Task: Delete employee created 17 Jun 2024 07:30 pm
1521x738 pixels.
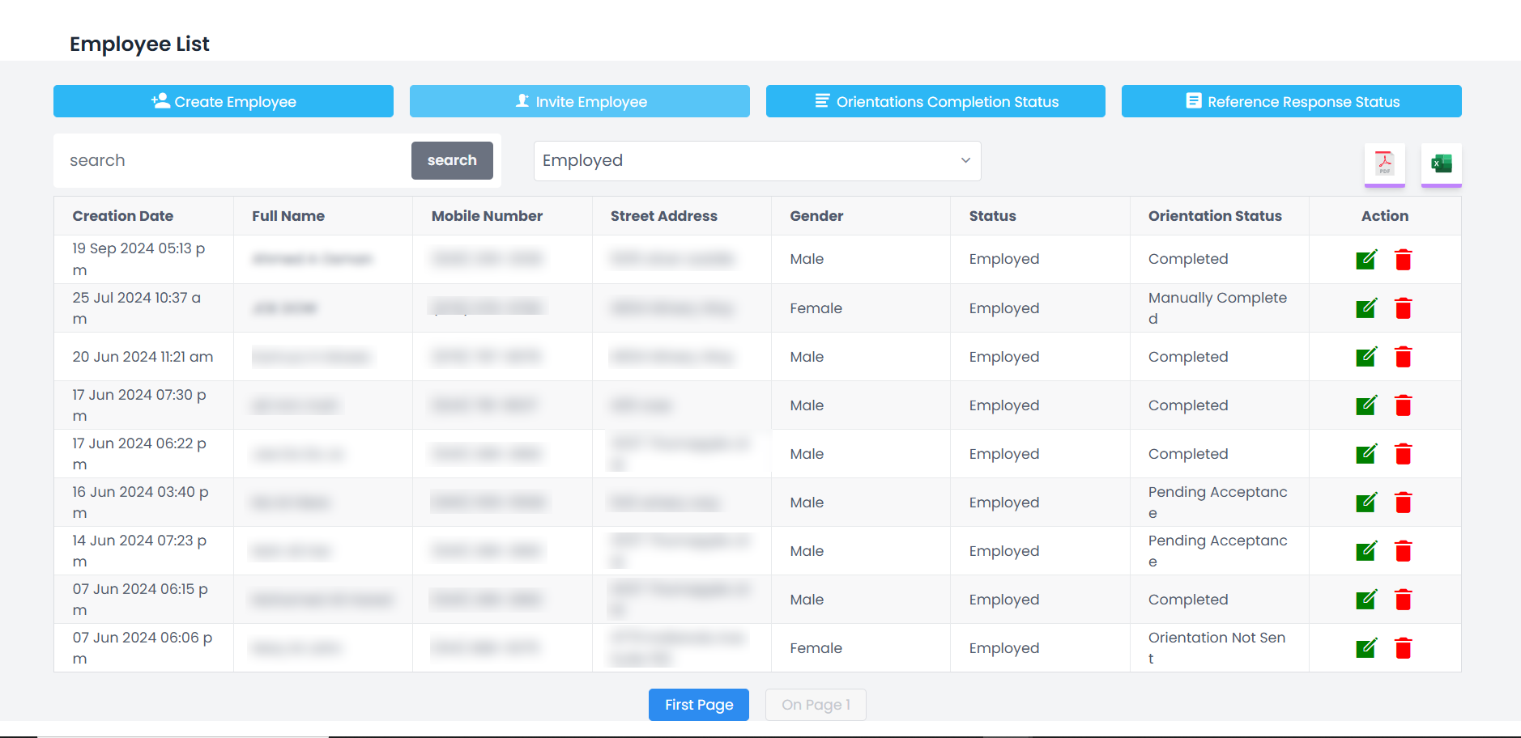Action: point(1403,405)
